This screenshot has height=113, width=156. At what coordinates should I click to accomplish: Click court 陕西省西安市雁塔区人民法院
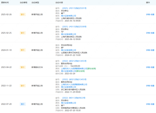[73, 108]
